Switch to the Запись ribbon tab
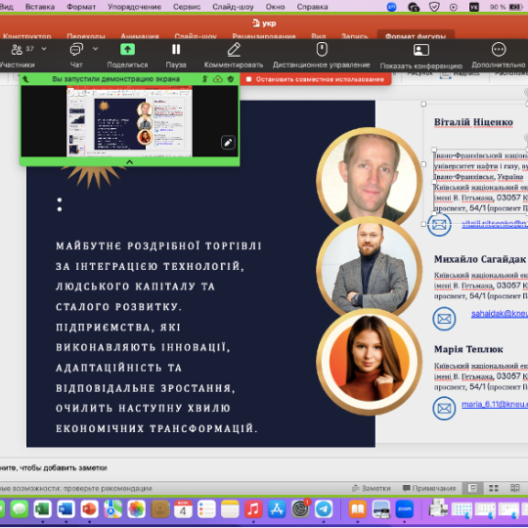The image size is (528, 528). point(354,36)
